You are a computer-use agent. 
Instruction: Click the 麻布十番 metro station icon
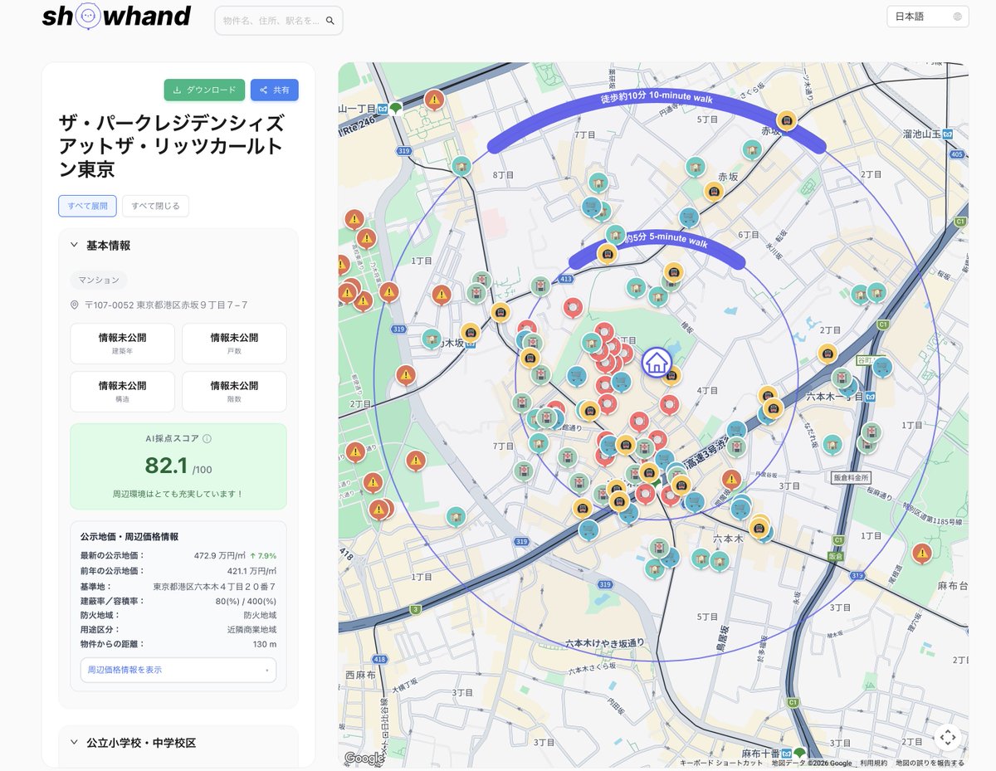[786, 753]
